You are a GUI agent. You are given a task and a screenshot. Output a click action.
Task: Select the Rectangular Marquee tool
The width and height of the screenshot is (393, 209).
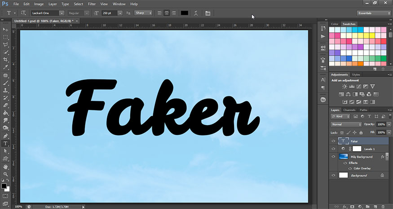(x=5, y=37)
